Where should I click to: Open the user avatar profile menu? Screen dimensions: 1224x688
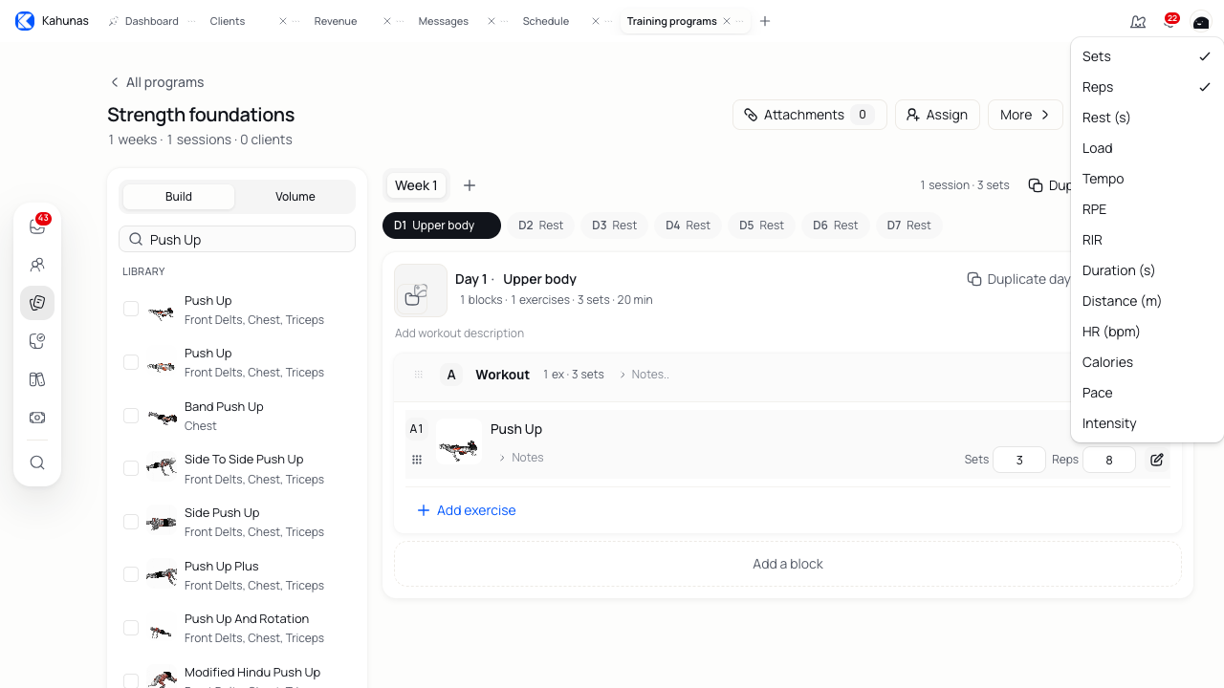1201,21
